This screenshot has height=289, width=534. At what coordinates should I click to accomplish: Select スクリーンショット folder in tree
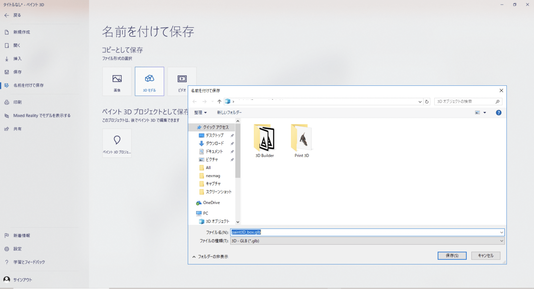[x=219, y=192]
